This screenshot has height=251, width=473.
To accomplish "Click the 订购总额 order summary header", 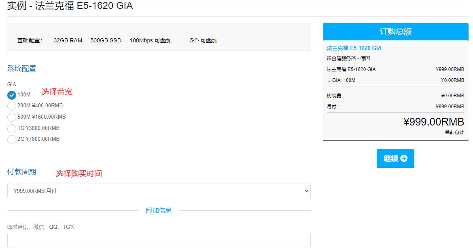I will tap(395, 31).
